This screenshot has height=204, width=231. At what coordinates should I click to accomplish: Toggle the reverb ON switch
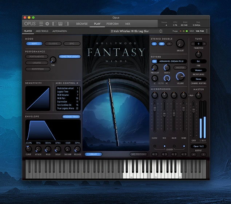154,61
